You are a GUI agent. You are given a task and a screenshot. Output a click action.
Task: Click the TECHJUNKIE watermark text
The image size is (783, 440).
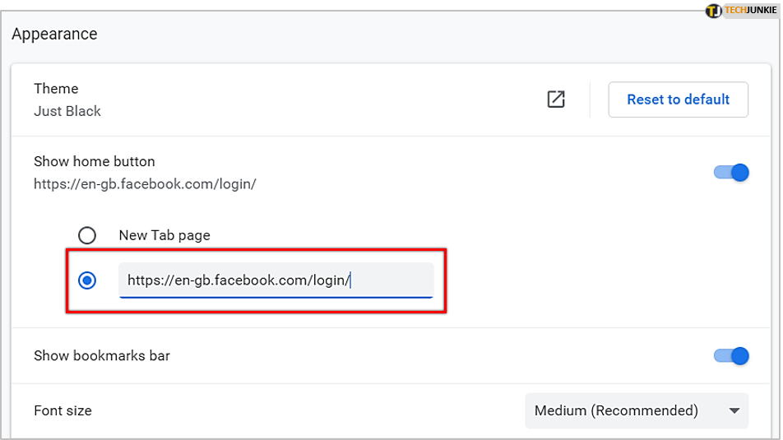click(751, 10)
